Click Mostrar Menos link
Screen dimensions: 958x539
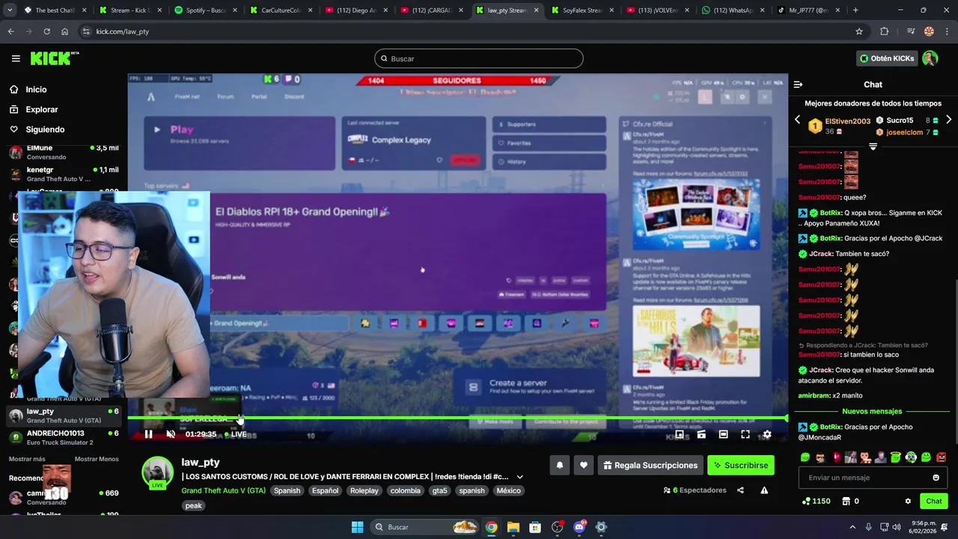click(97, 459)
